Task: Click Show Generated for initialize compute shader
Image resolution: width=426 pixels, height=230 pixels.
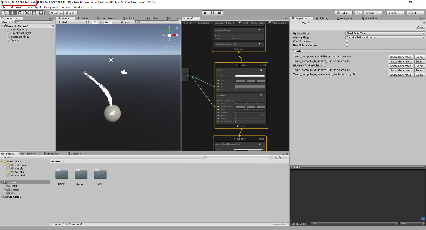Action: (x=401, y=57)
